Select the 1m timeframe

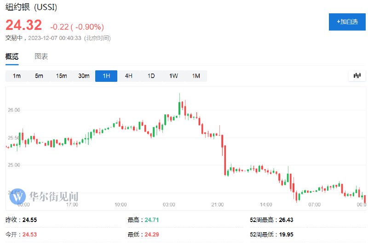(17, 76)
